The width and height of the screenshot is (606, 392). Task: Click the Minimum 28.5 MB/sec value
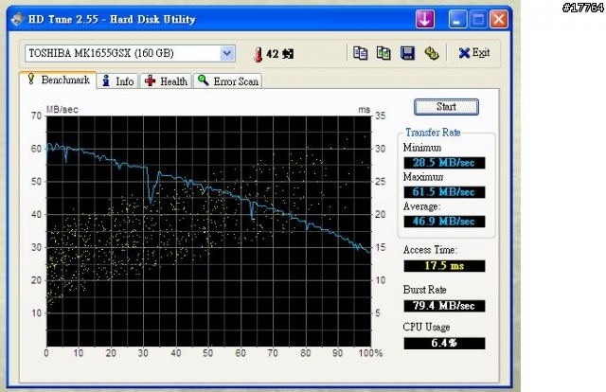tap(444, 163)
